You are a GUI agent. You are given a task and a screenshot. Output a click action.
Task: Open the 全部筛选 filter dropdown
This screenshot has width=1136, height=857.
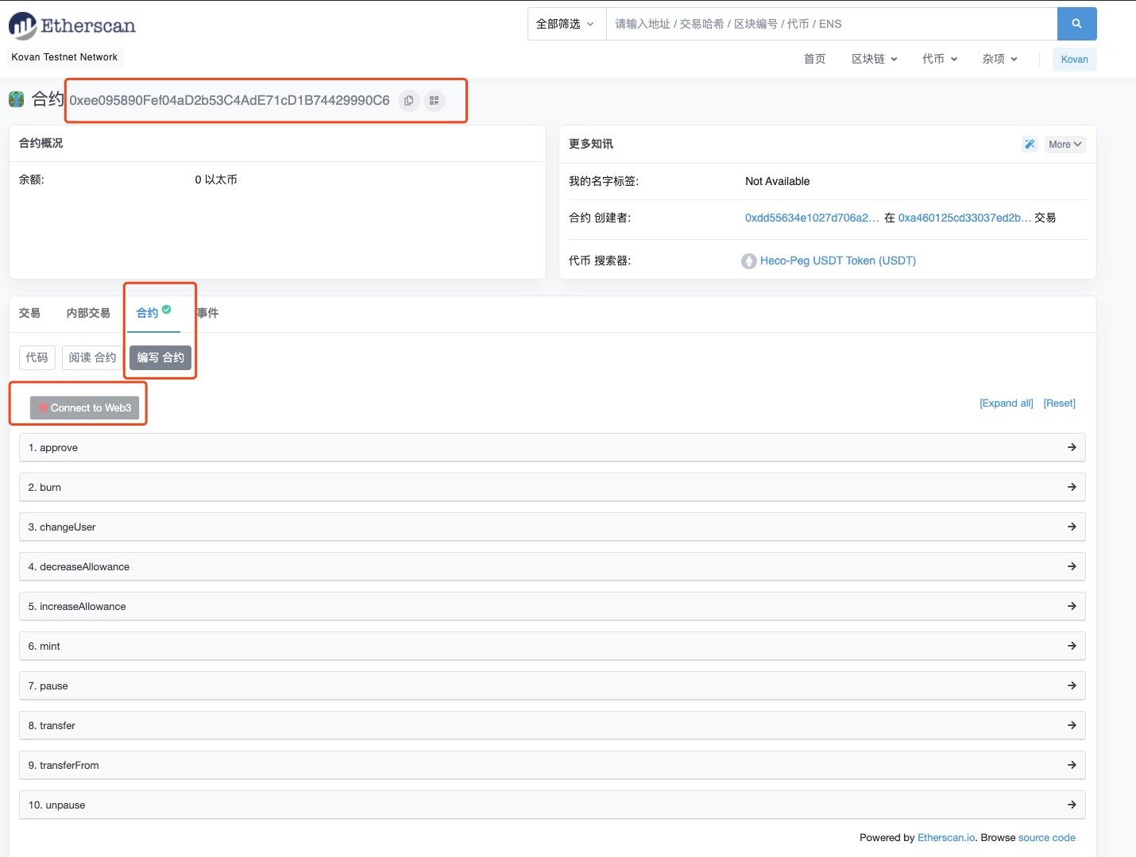click(x=566, y=24)
